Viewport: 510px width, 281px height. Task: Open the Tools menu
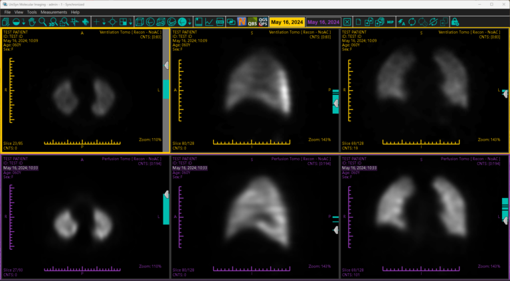(x=32, y=12)
